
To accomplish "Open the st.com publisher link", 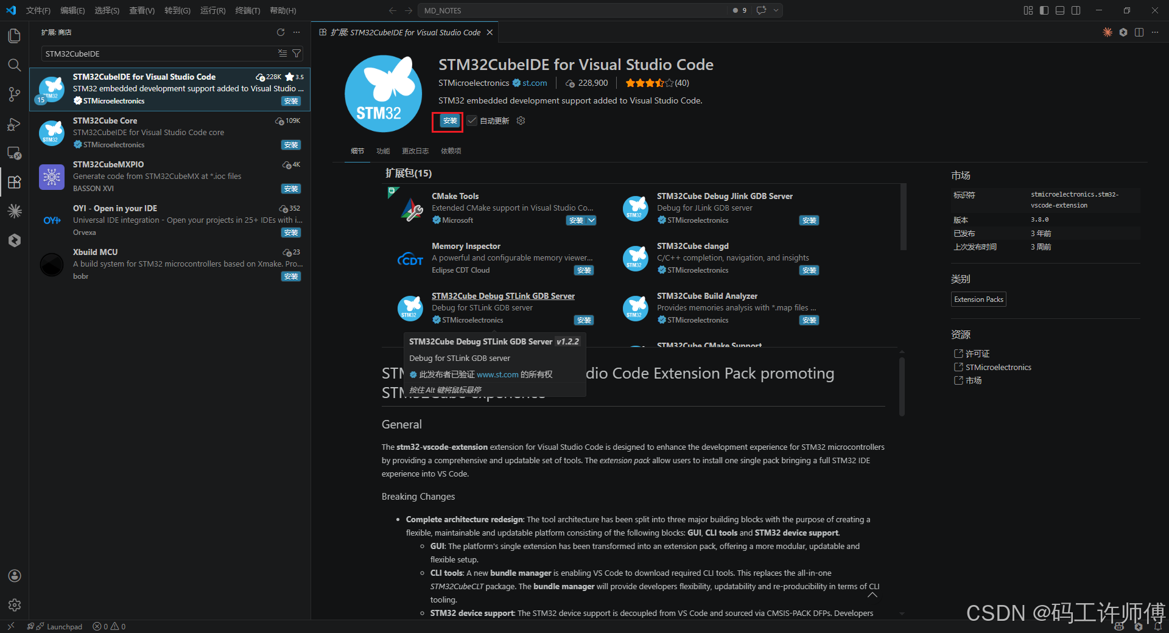I will (x=535, y=83).
